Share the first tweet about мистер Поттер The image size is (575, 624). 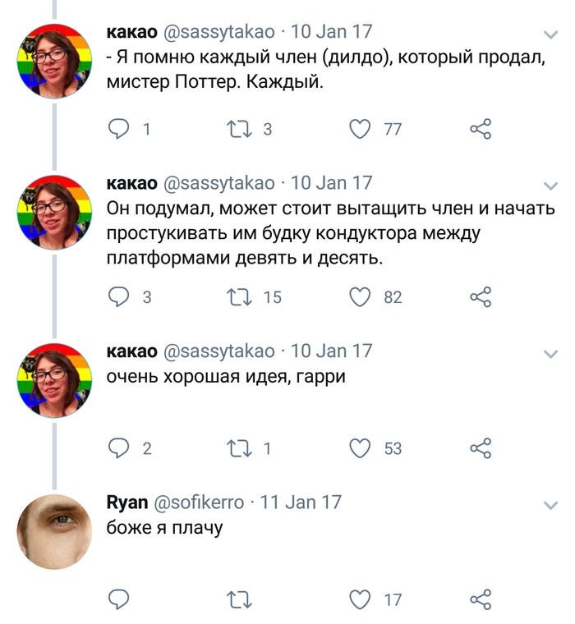point(481,129)
